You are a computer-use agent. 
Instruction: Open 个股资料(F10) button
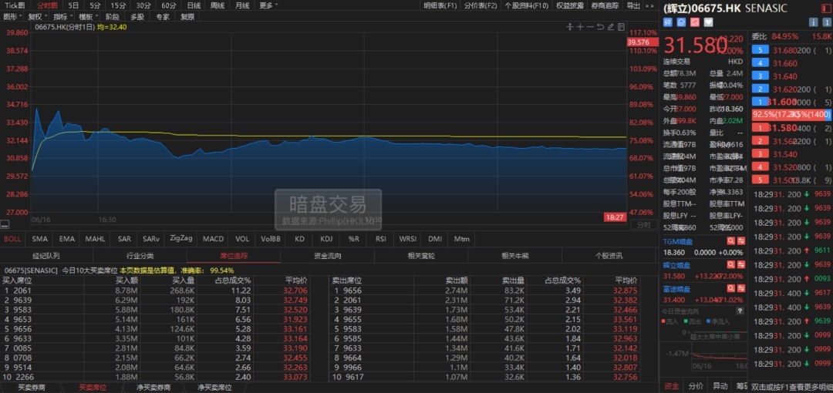coord(526,6)
